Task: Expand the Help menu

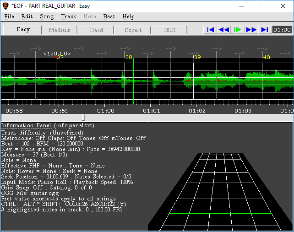Action: 128,16
